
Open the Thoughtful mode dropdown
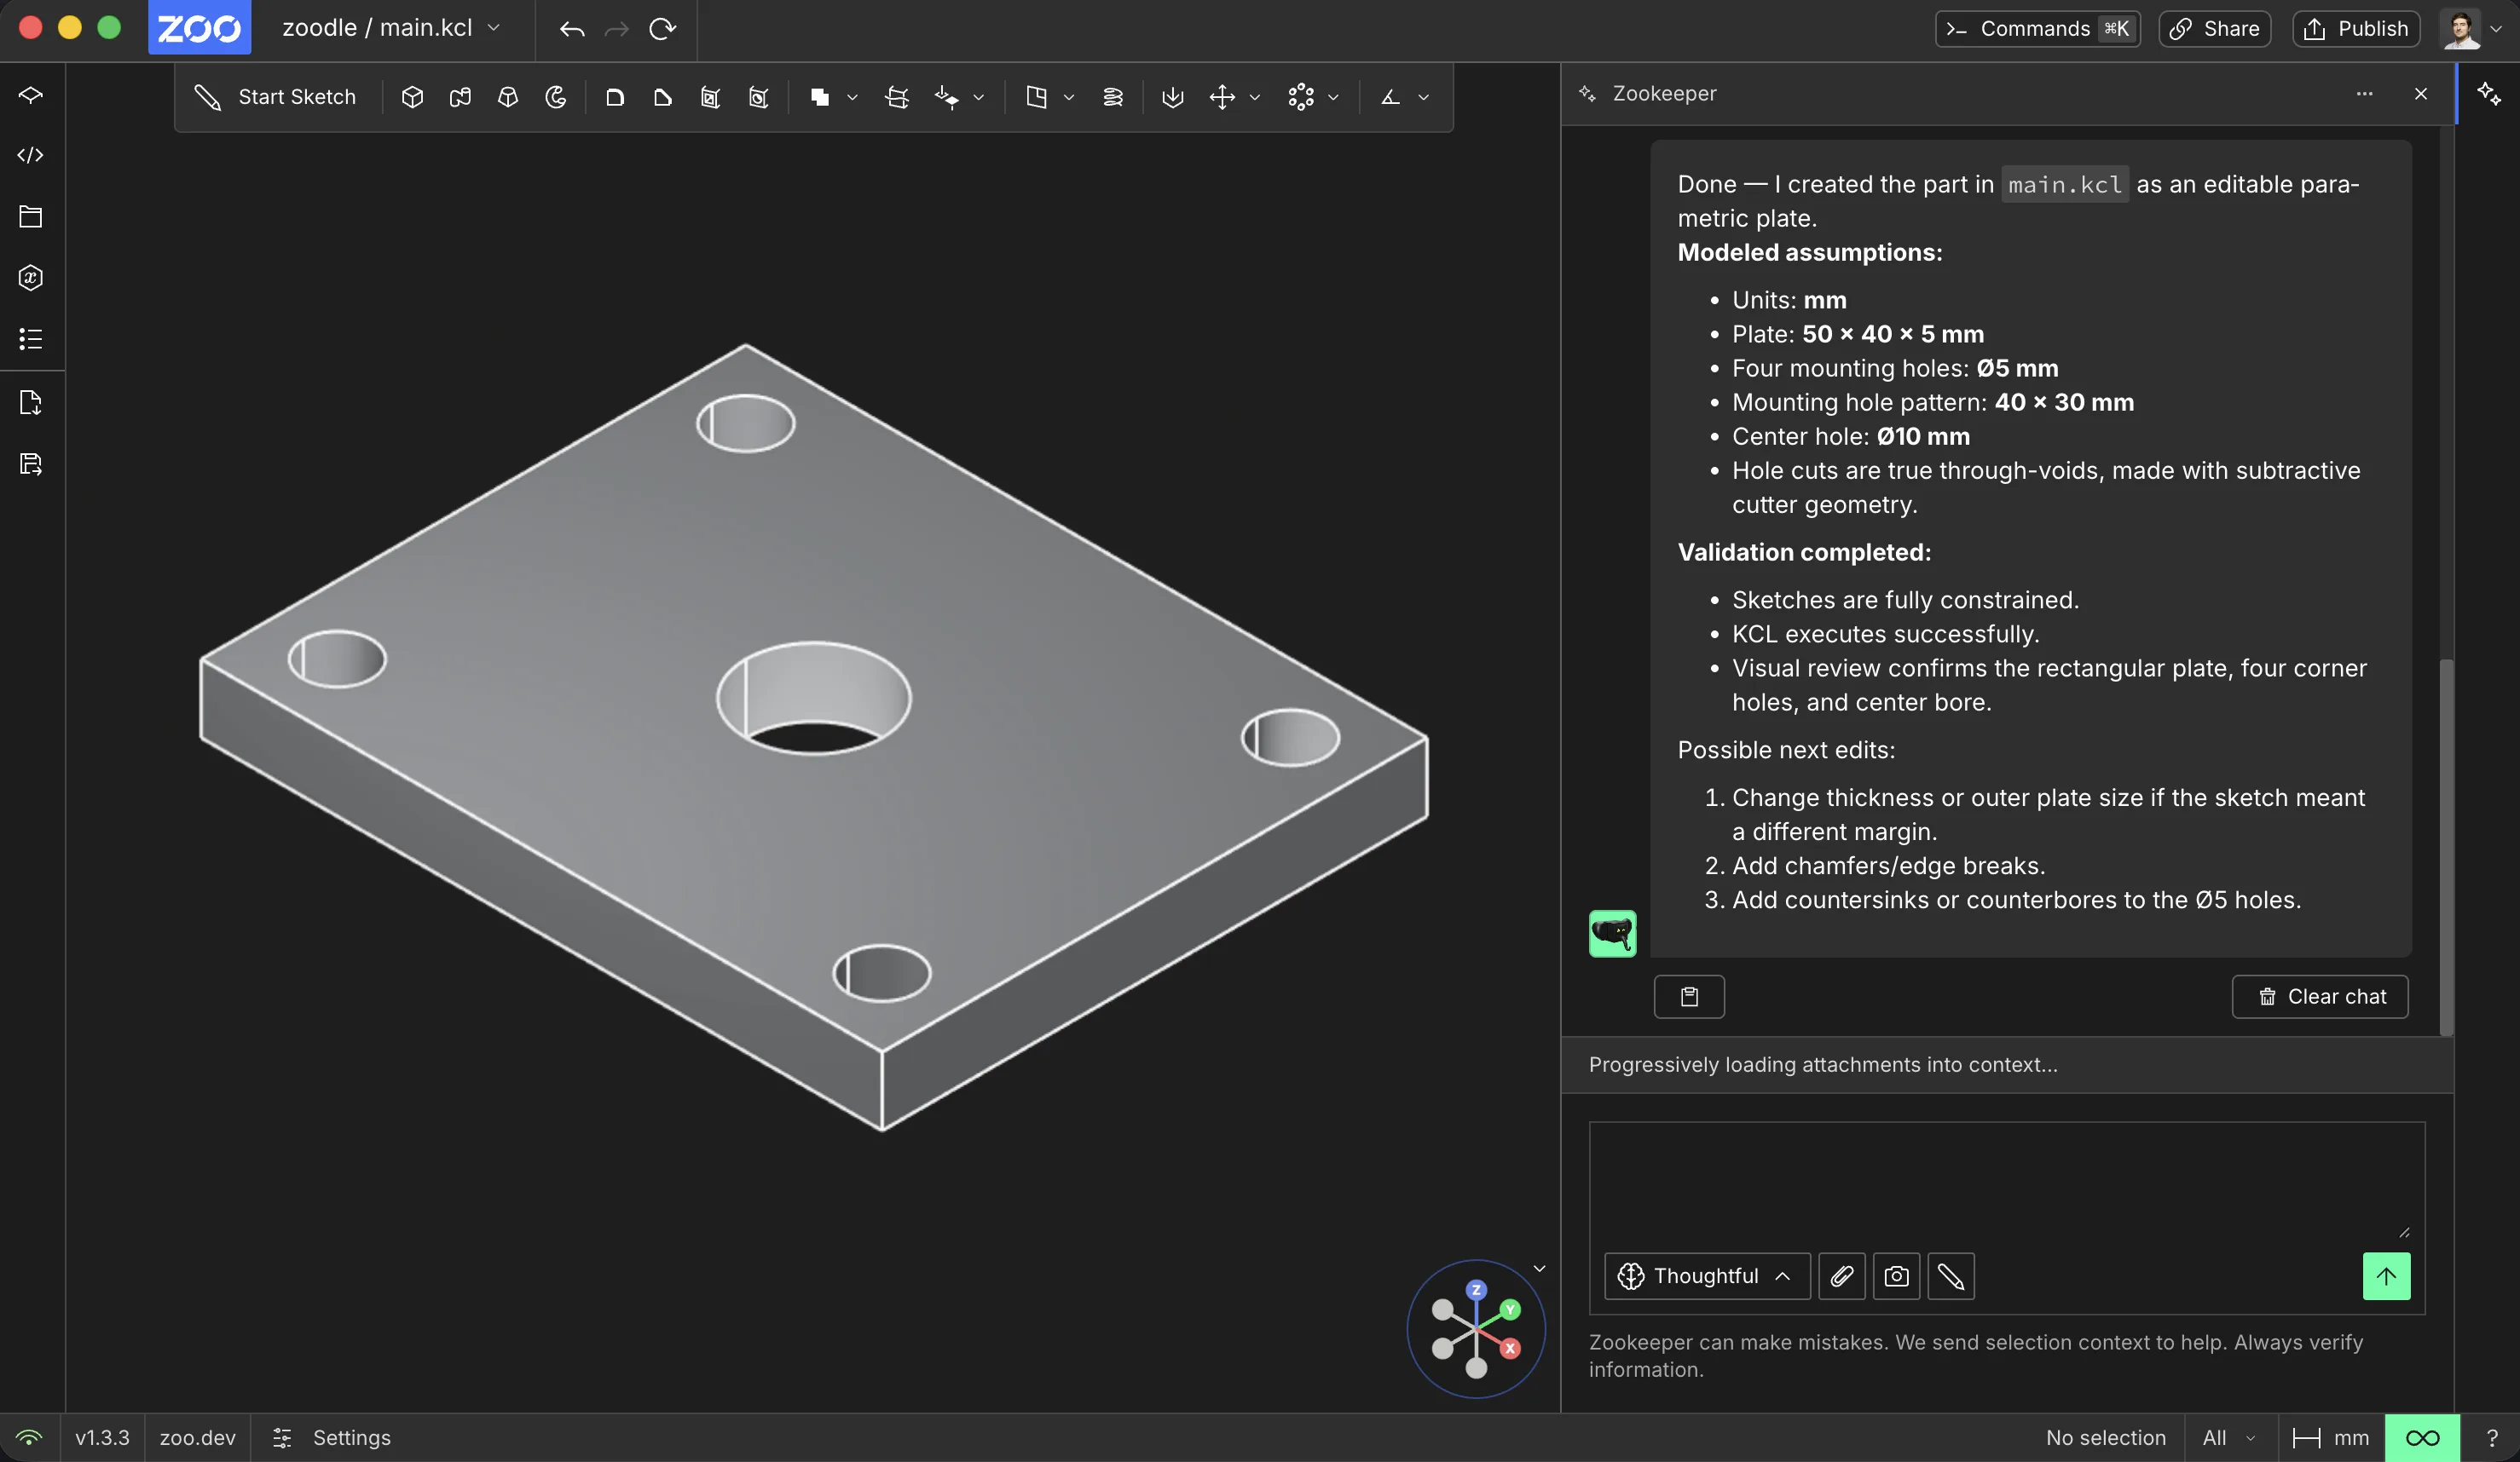pyautogui.click(x=1707, y=1276)
